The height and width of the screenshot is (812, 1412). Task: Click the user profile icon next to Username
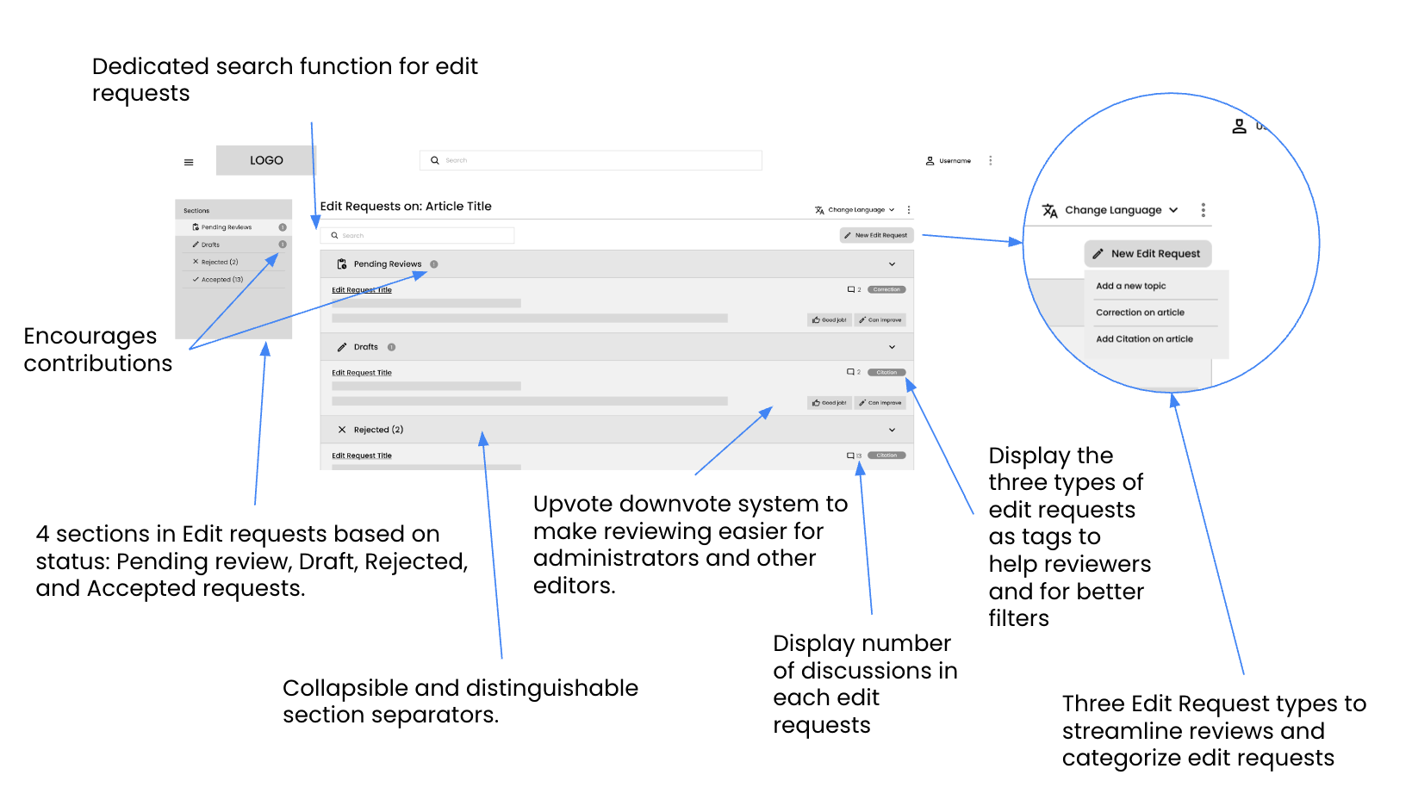point(930,161)
